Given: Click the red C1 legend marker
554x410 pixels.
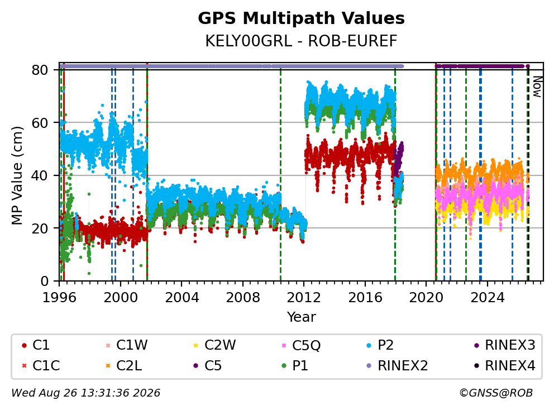Looking at the screenshot, I should tap(24, 345).
